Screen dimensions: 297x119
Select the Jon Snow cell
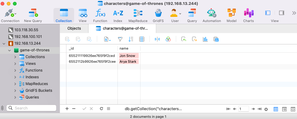129,56
